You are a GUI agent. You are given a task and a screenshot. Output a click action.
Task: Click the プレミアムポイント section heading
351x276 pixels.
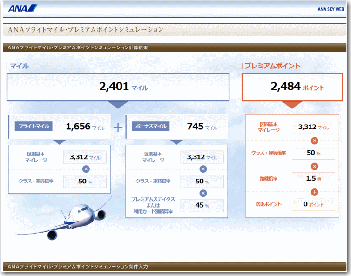pos(272,66)
